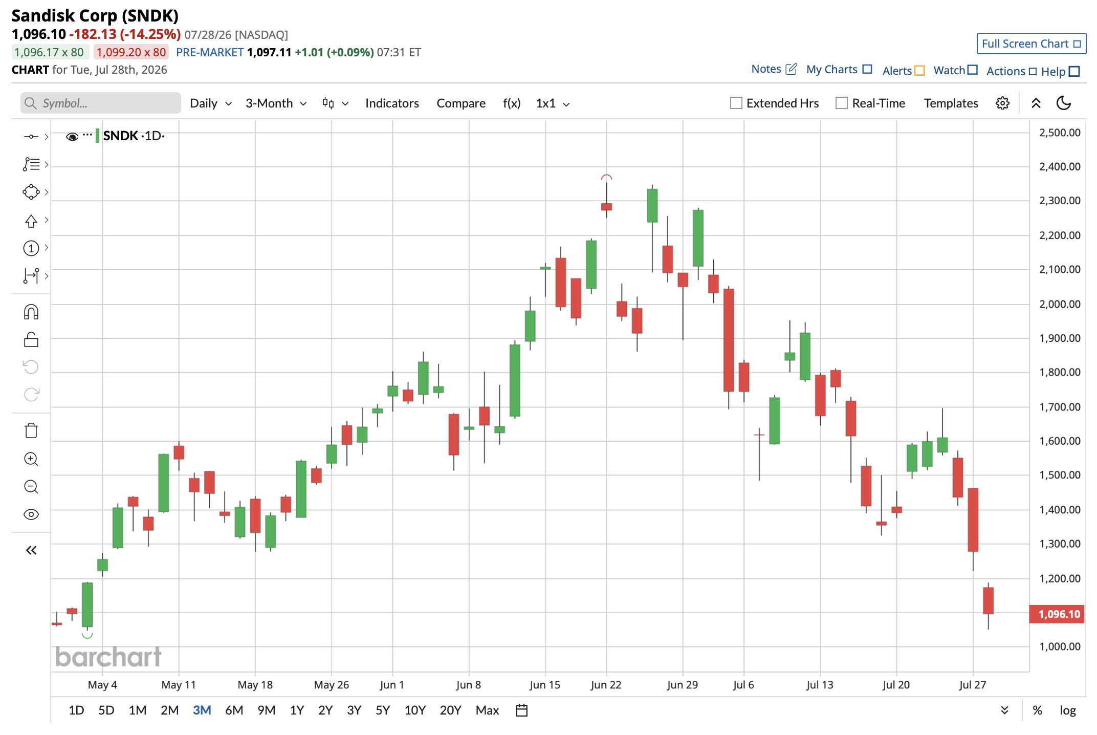Click the 1,096.10 current price label
The image size is (1097, 735).
(x=1057, y=614)
